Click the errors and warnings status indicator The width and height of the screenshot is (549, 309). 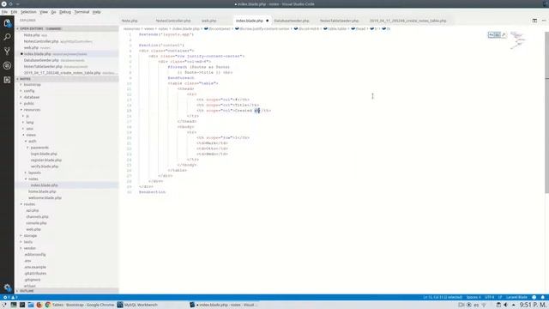pyautogui.click(x=10, y=297)
